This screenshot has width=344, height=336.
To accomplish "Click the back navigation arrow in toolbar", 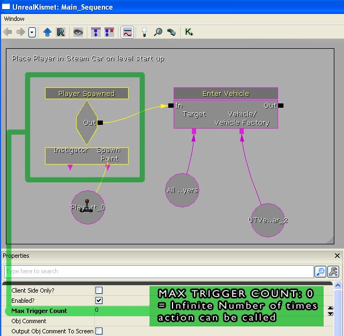I will pos(8,32).
